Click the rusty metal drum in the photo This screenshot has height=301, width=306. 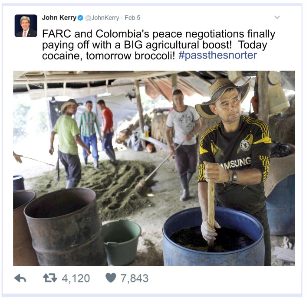(x=66, y=227)
